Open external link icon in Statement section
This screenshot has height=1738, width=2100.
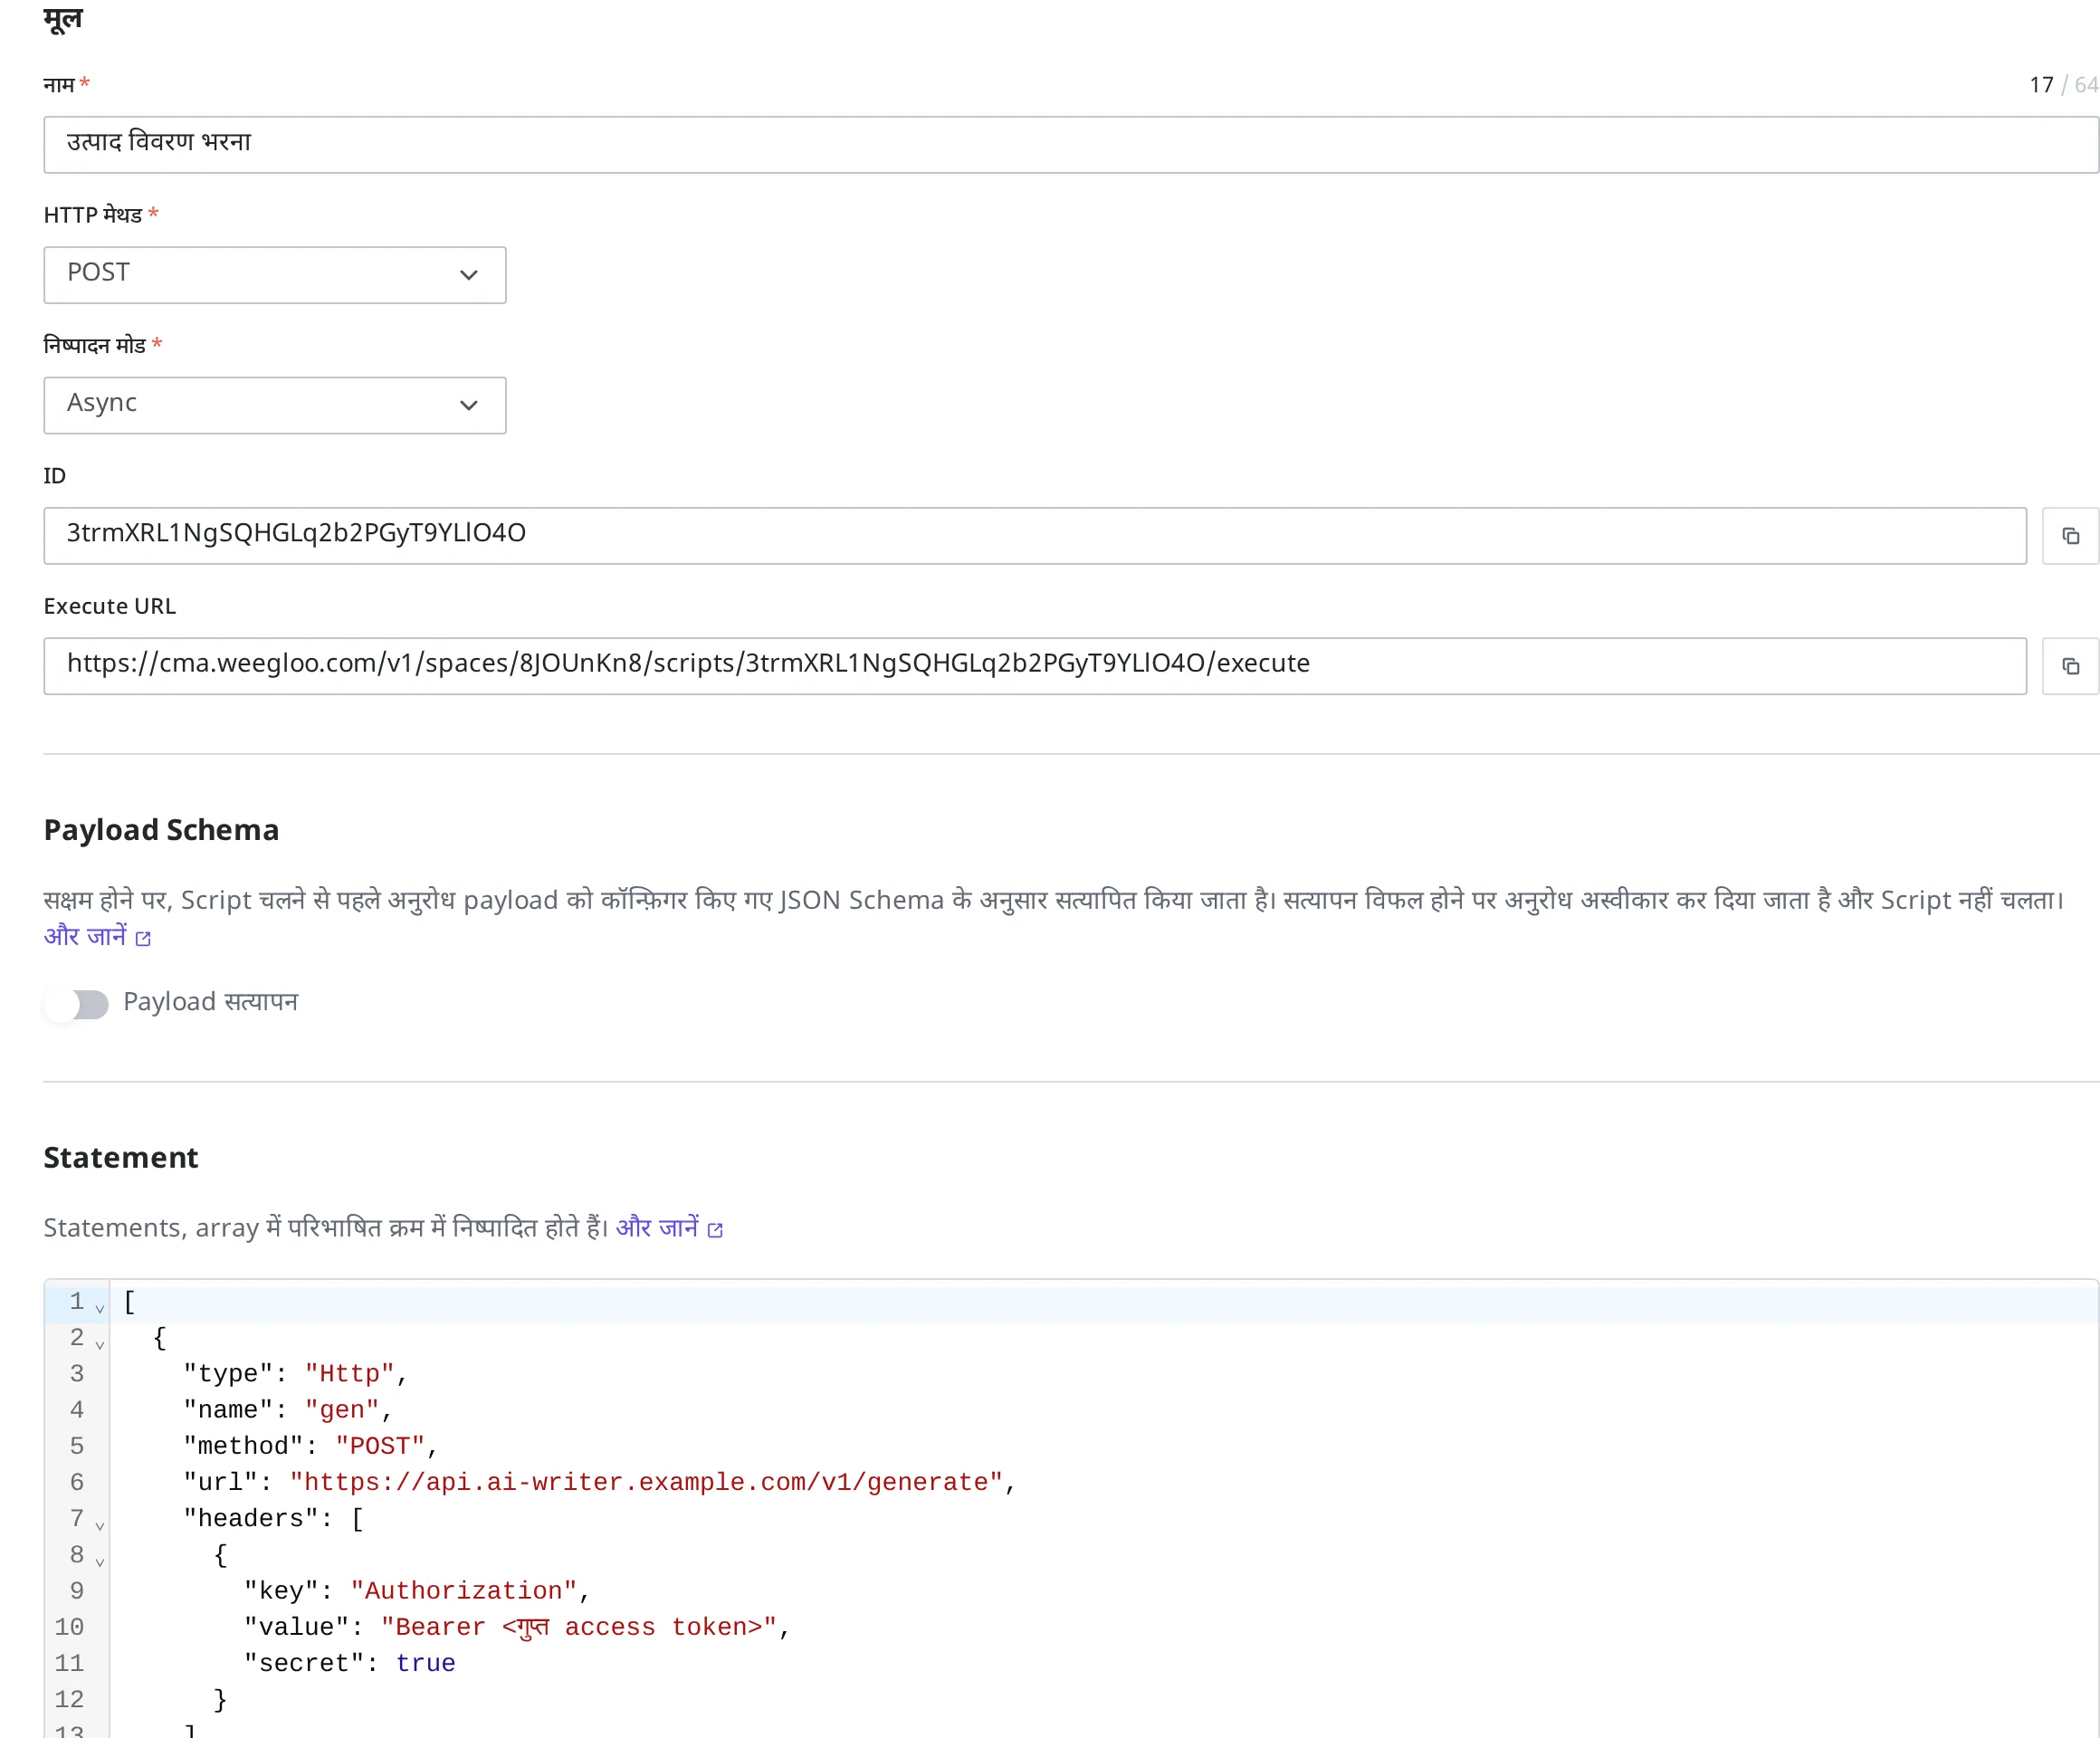[x=715, y=1230]
